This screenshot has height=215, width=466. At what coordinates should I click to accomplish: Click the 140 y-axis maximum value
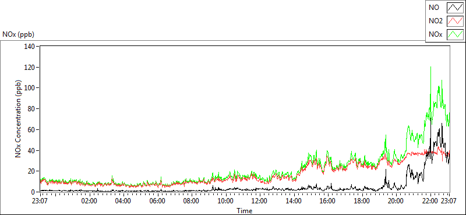[x=31, y=47]
